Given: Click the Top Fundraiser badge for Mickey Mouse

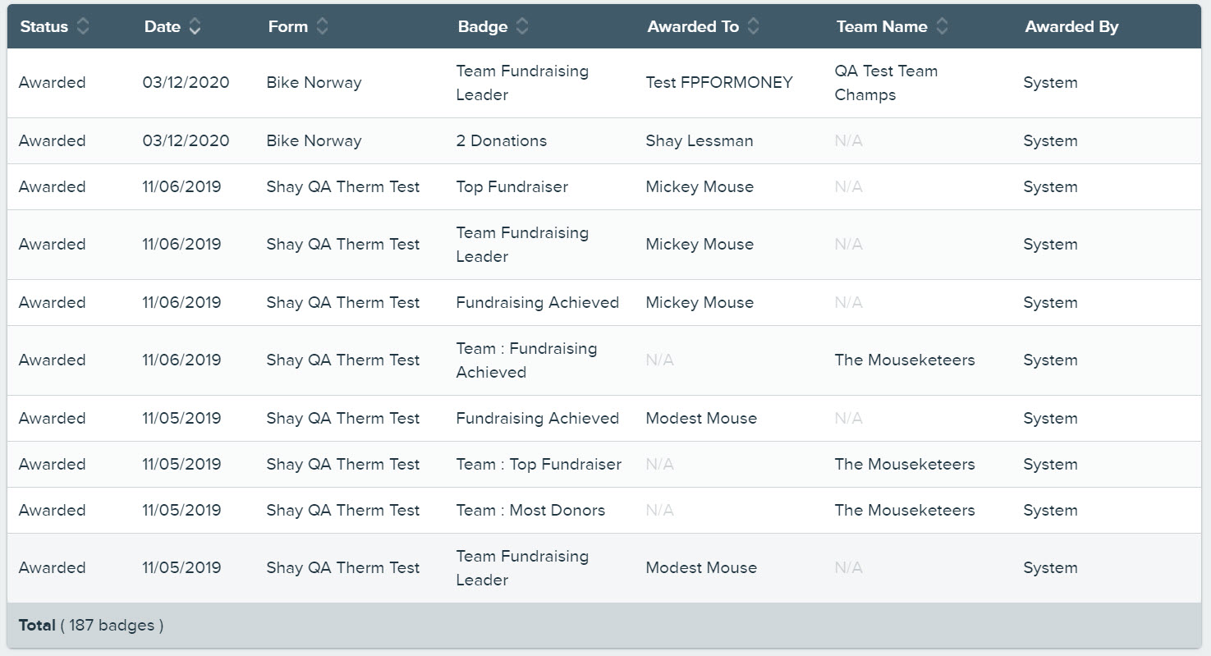Looking at the screenshot, I should [512, 186].
